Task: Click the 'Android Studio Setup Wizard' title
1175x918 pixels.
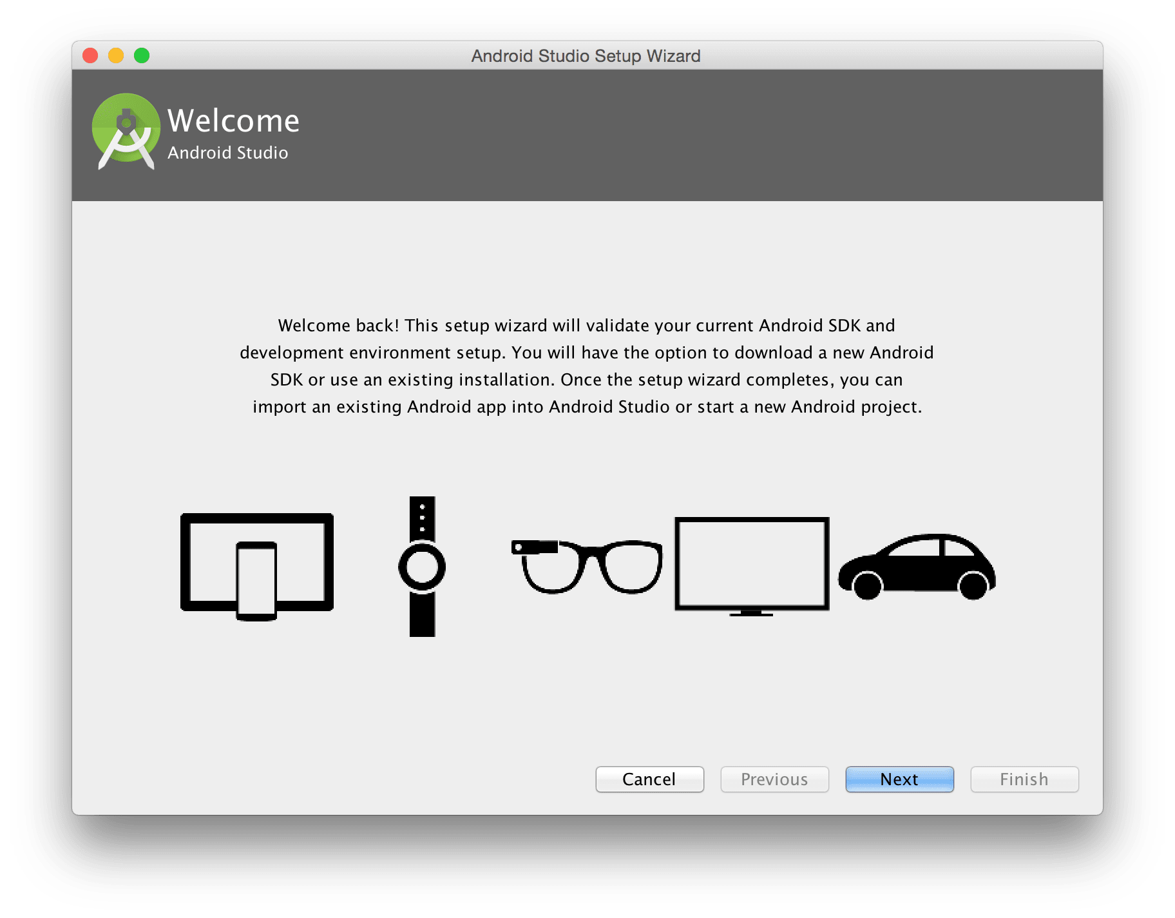Action: click(586, 56)
